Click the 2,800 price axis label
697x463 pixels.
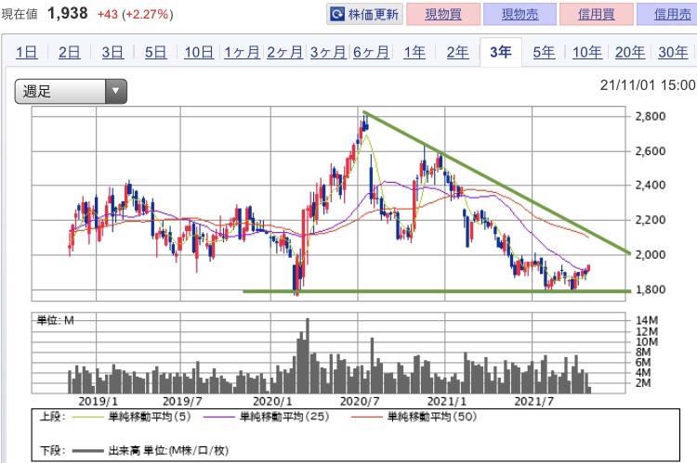pyautogui.click(x=651, y=116)
